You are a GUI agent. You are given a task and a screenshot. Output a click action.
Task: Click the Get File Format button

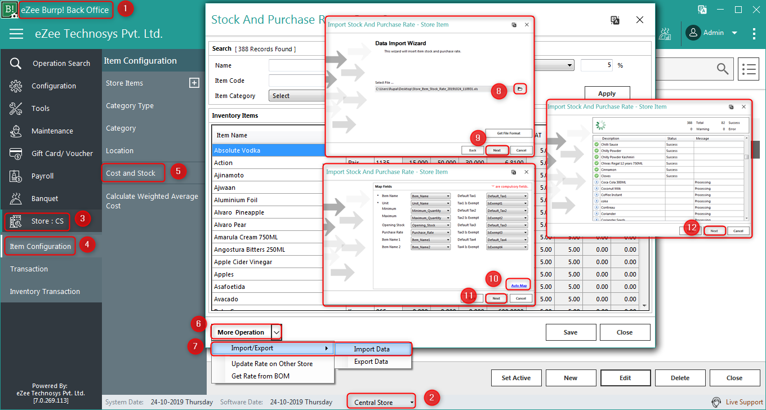click(509, 133)
